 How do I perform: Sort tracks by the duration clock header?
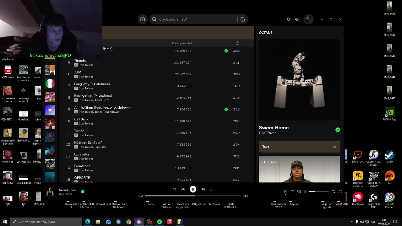(x=237, y=43)
